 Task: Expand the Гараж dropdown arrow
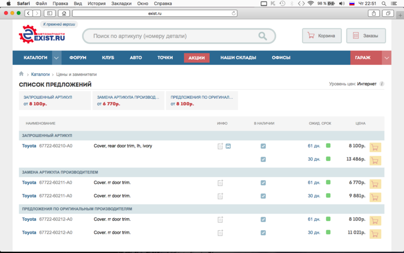point(386,58)
